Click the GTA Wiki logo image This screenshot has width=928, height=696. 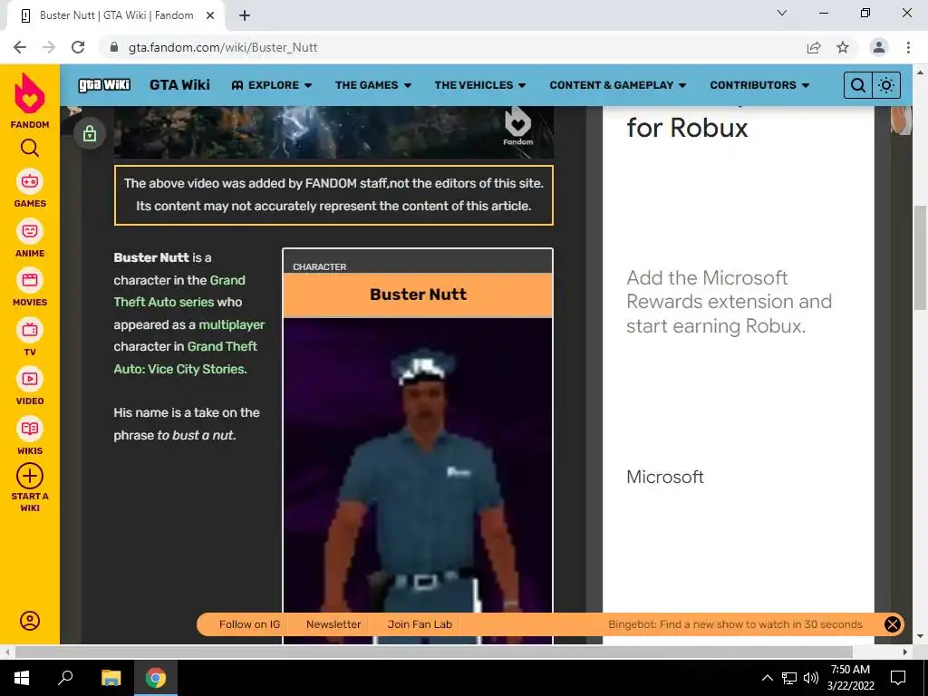coord(104,85)
